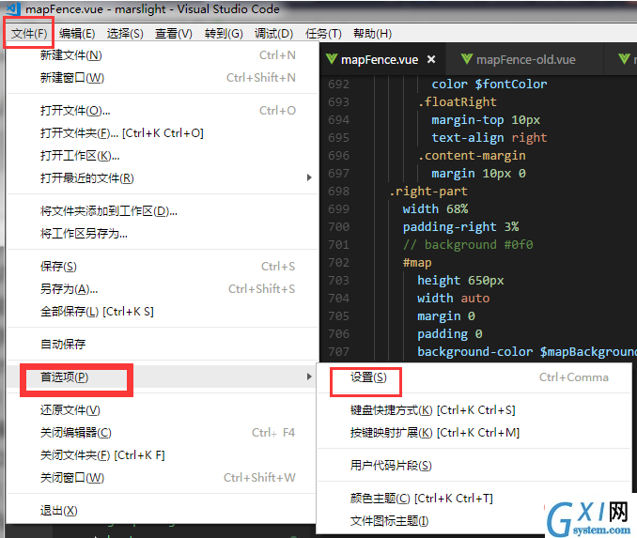Click the 'margin 0' line
Screen dimensions: 637x538
click(x=446, y=316)
